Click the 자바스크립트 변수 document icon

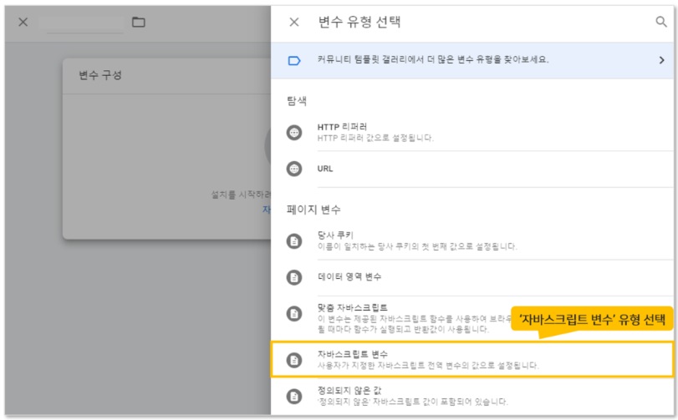pyautogui.click(x=294, y=360)
